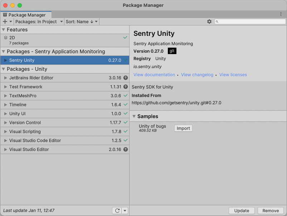This screenshot has width=287, height=216.
Task: Click the installed checkmark for Unity UI
Action: pos(126,114)
